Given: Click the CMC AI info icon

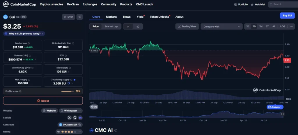Looking at the screenshot, I should 116,130.
